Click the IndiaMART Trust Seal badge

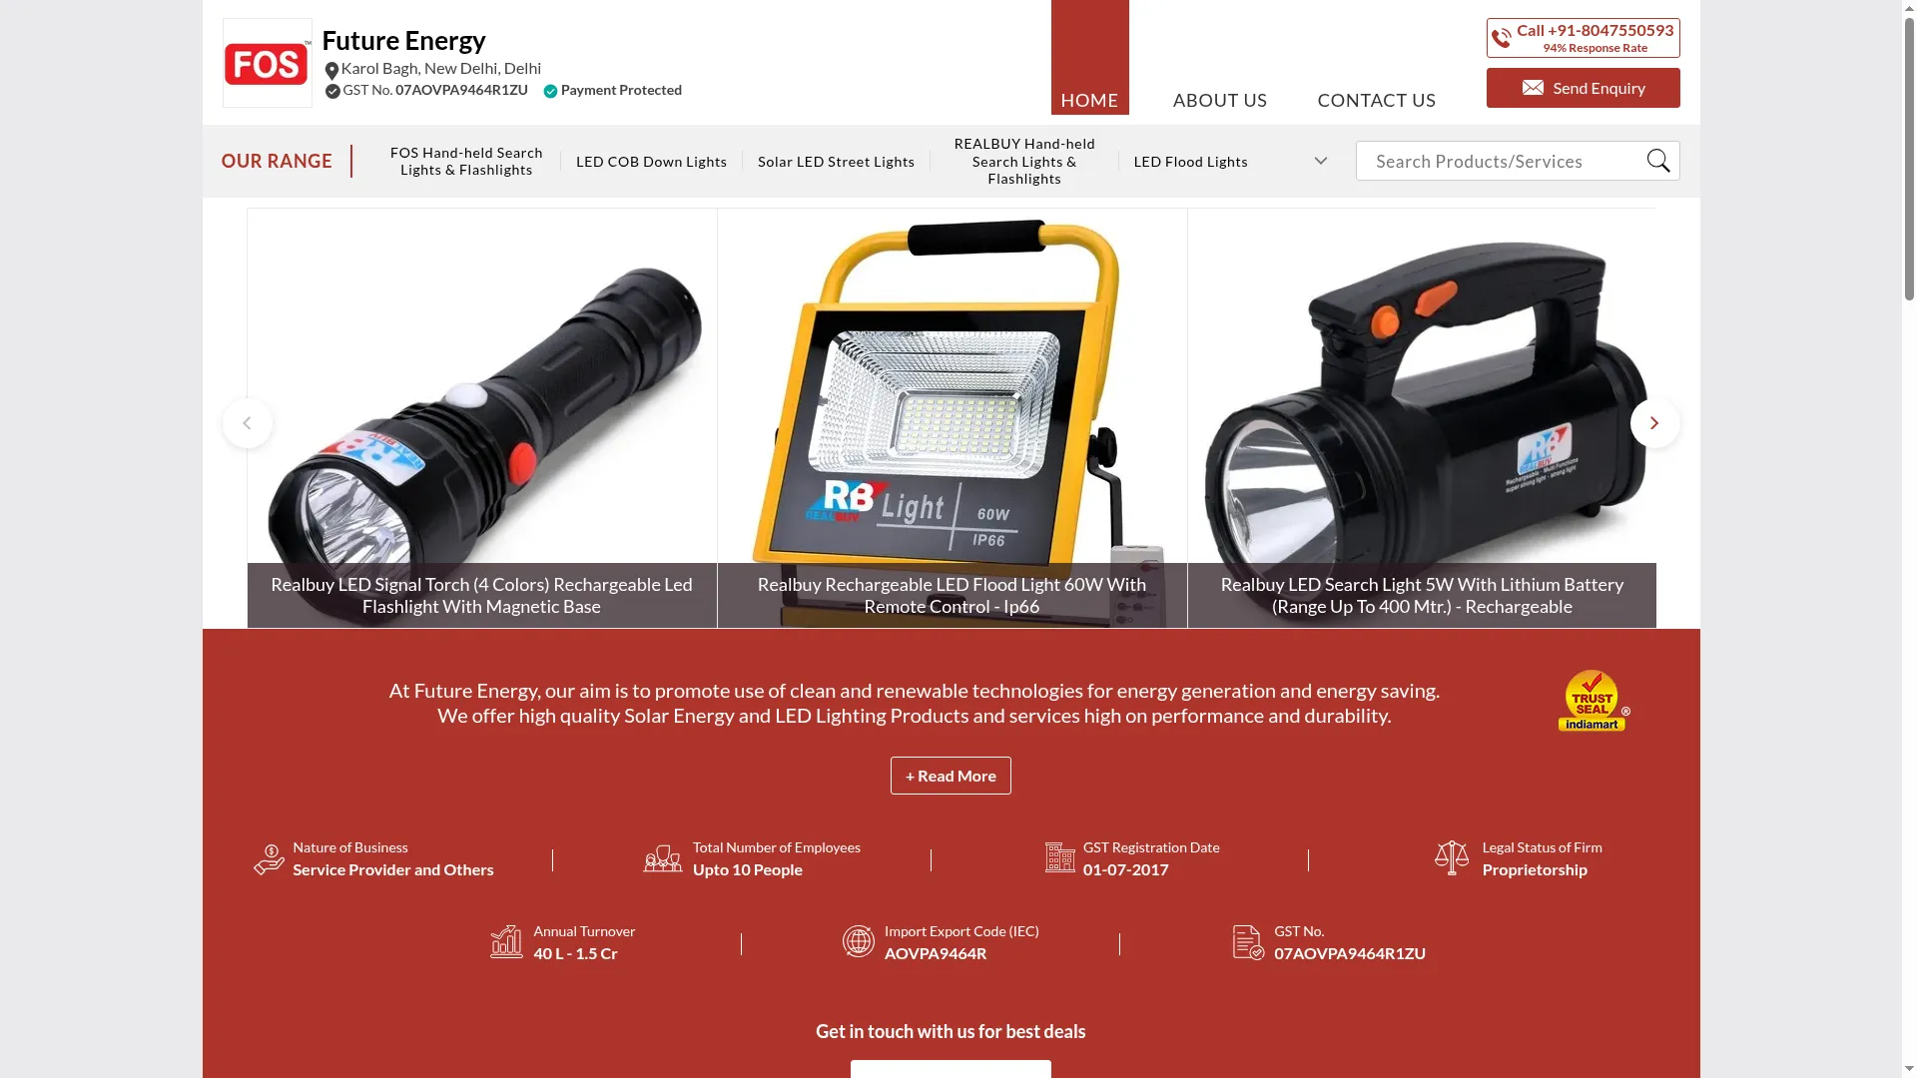tap(1594, 701)
